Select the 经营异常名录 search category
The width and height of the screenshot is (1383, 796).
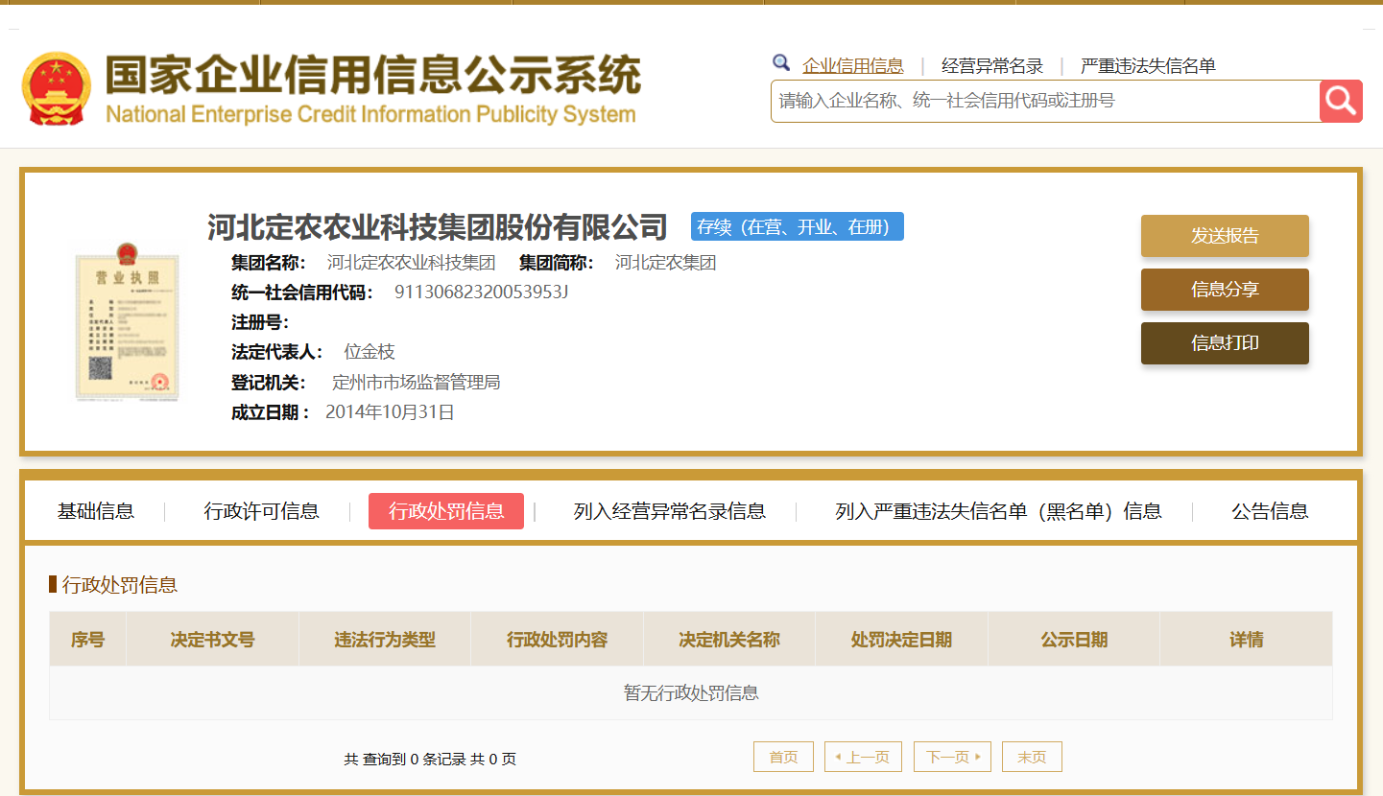pos(991,65)
